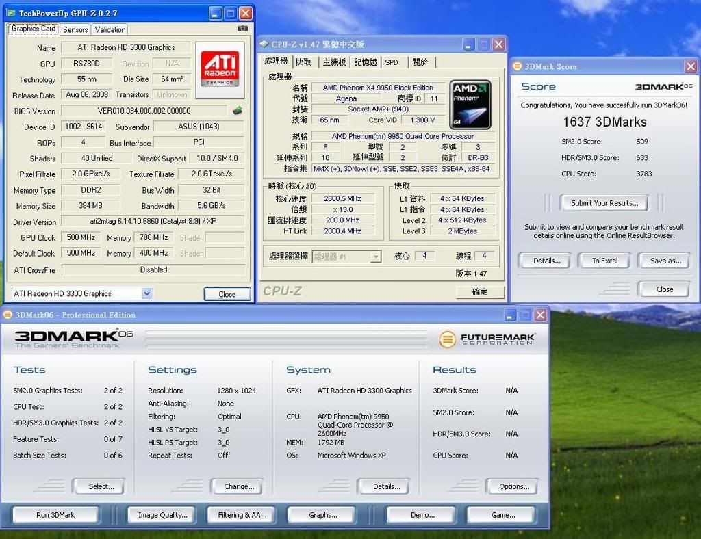Open the graphics card selector dropdown in GPU-Z
Viewport: 701px width, 539px height.
[147, 293]
